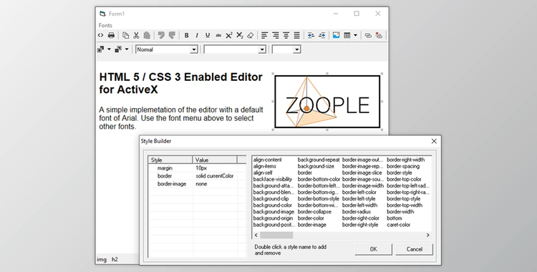Click the Print icon
The width and height of the screenshot is (537, 272).
click(111, 35)
